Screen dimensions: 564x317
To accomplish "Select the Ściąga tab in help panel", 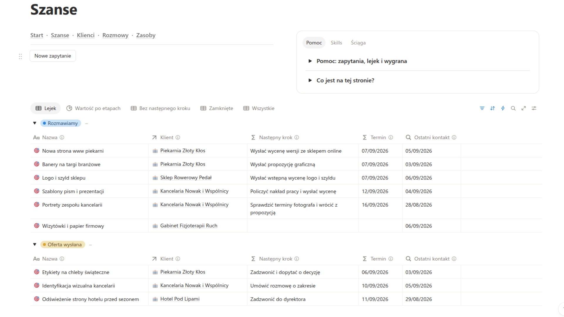I will 358,43.
